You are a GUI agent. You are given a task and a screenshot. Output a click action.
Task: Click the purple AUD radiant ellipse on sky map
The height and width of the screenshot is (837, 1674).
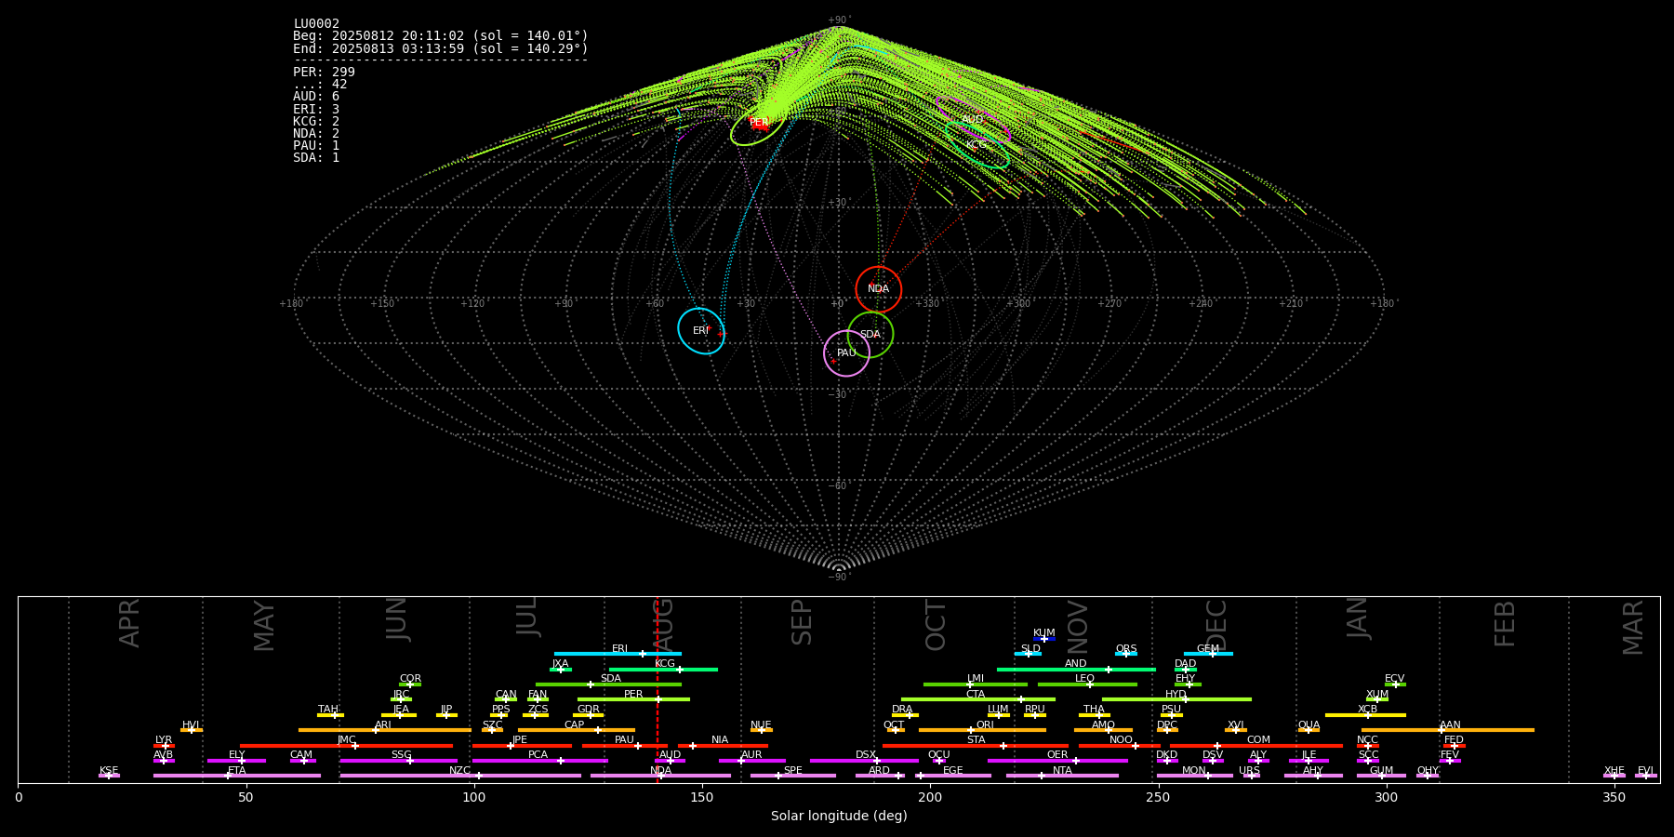click(973, 120)
